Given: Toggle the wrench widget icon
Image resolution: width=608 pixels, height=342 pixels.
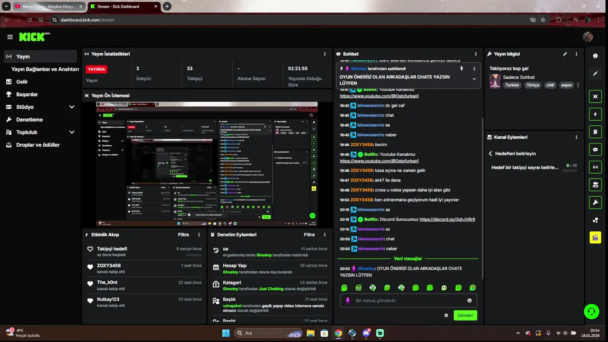Looking at the screenshot, I should click(x=595, y=202).
